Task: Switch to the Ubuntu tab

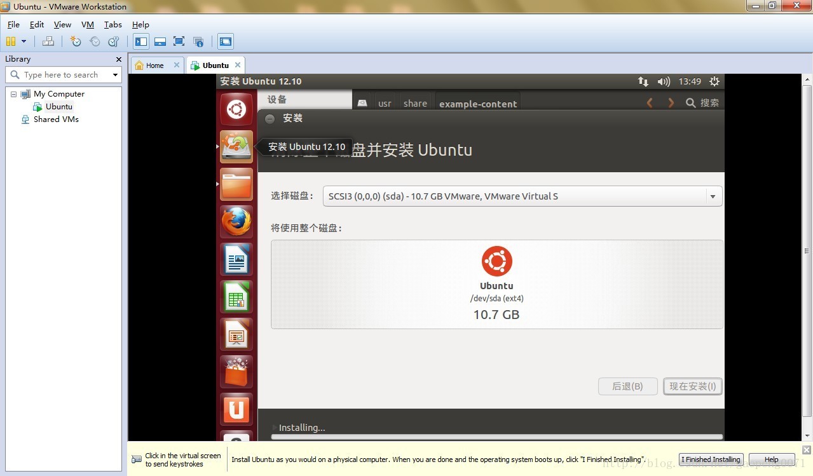Action: 215,65
